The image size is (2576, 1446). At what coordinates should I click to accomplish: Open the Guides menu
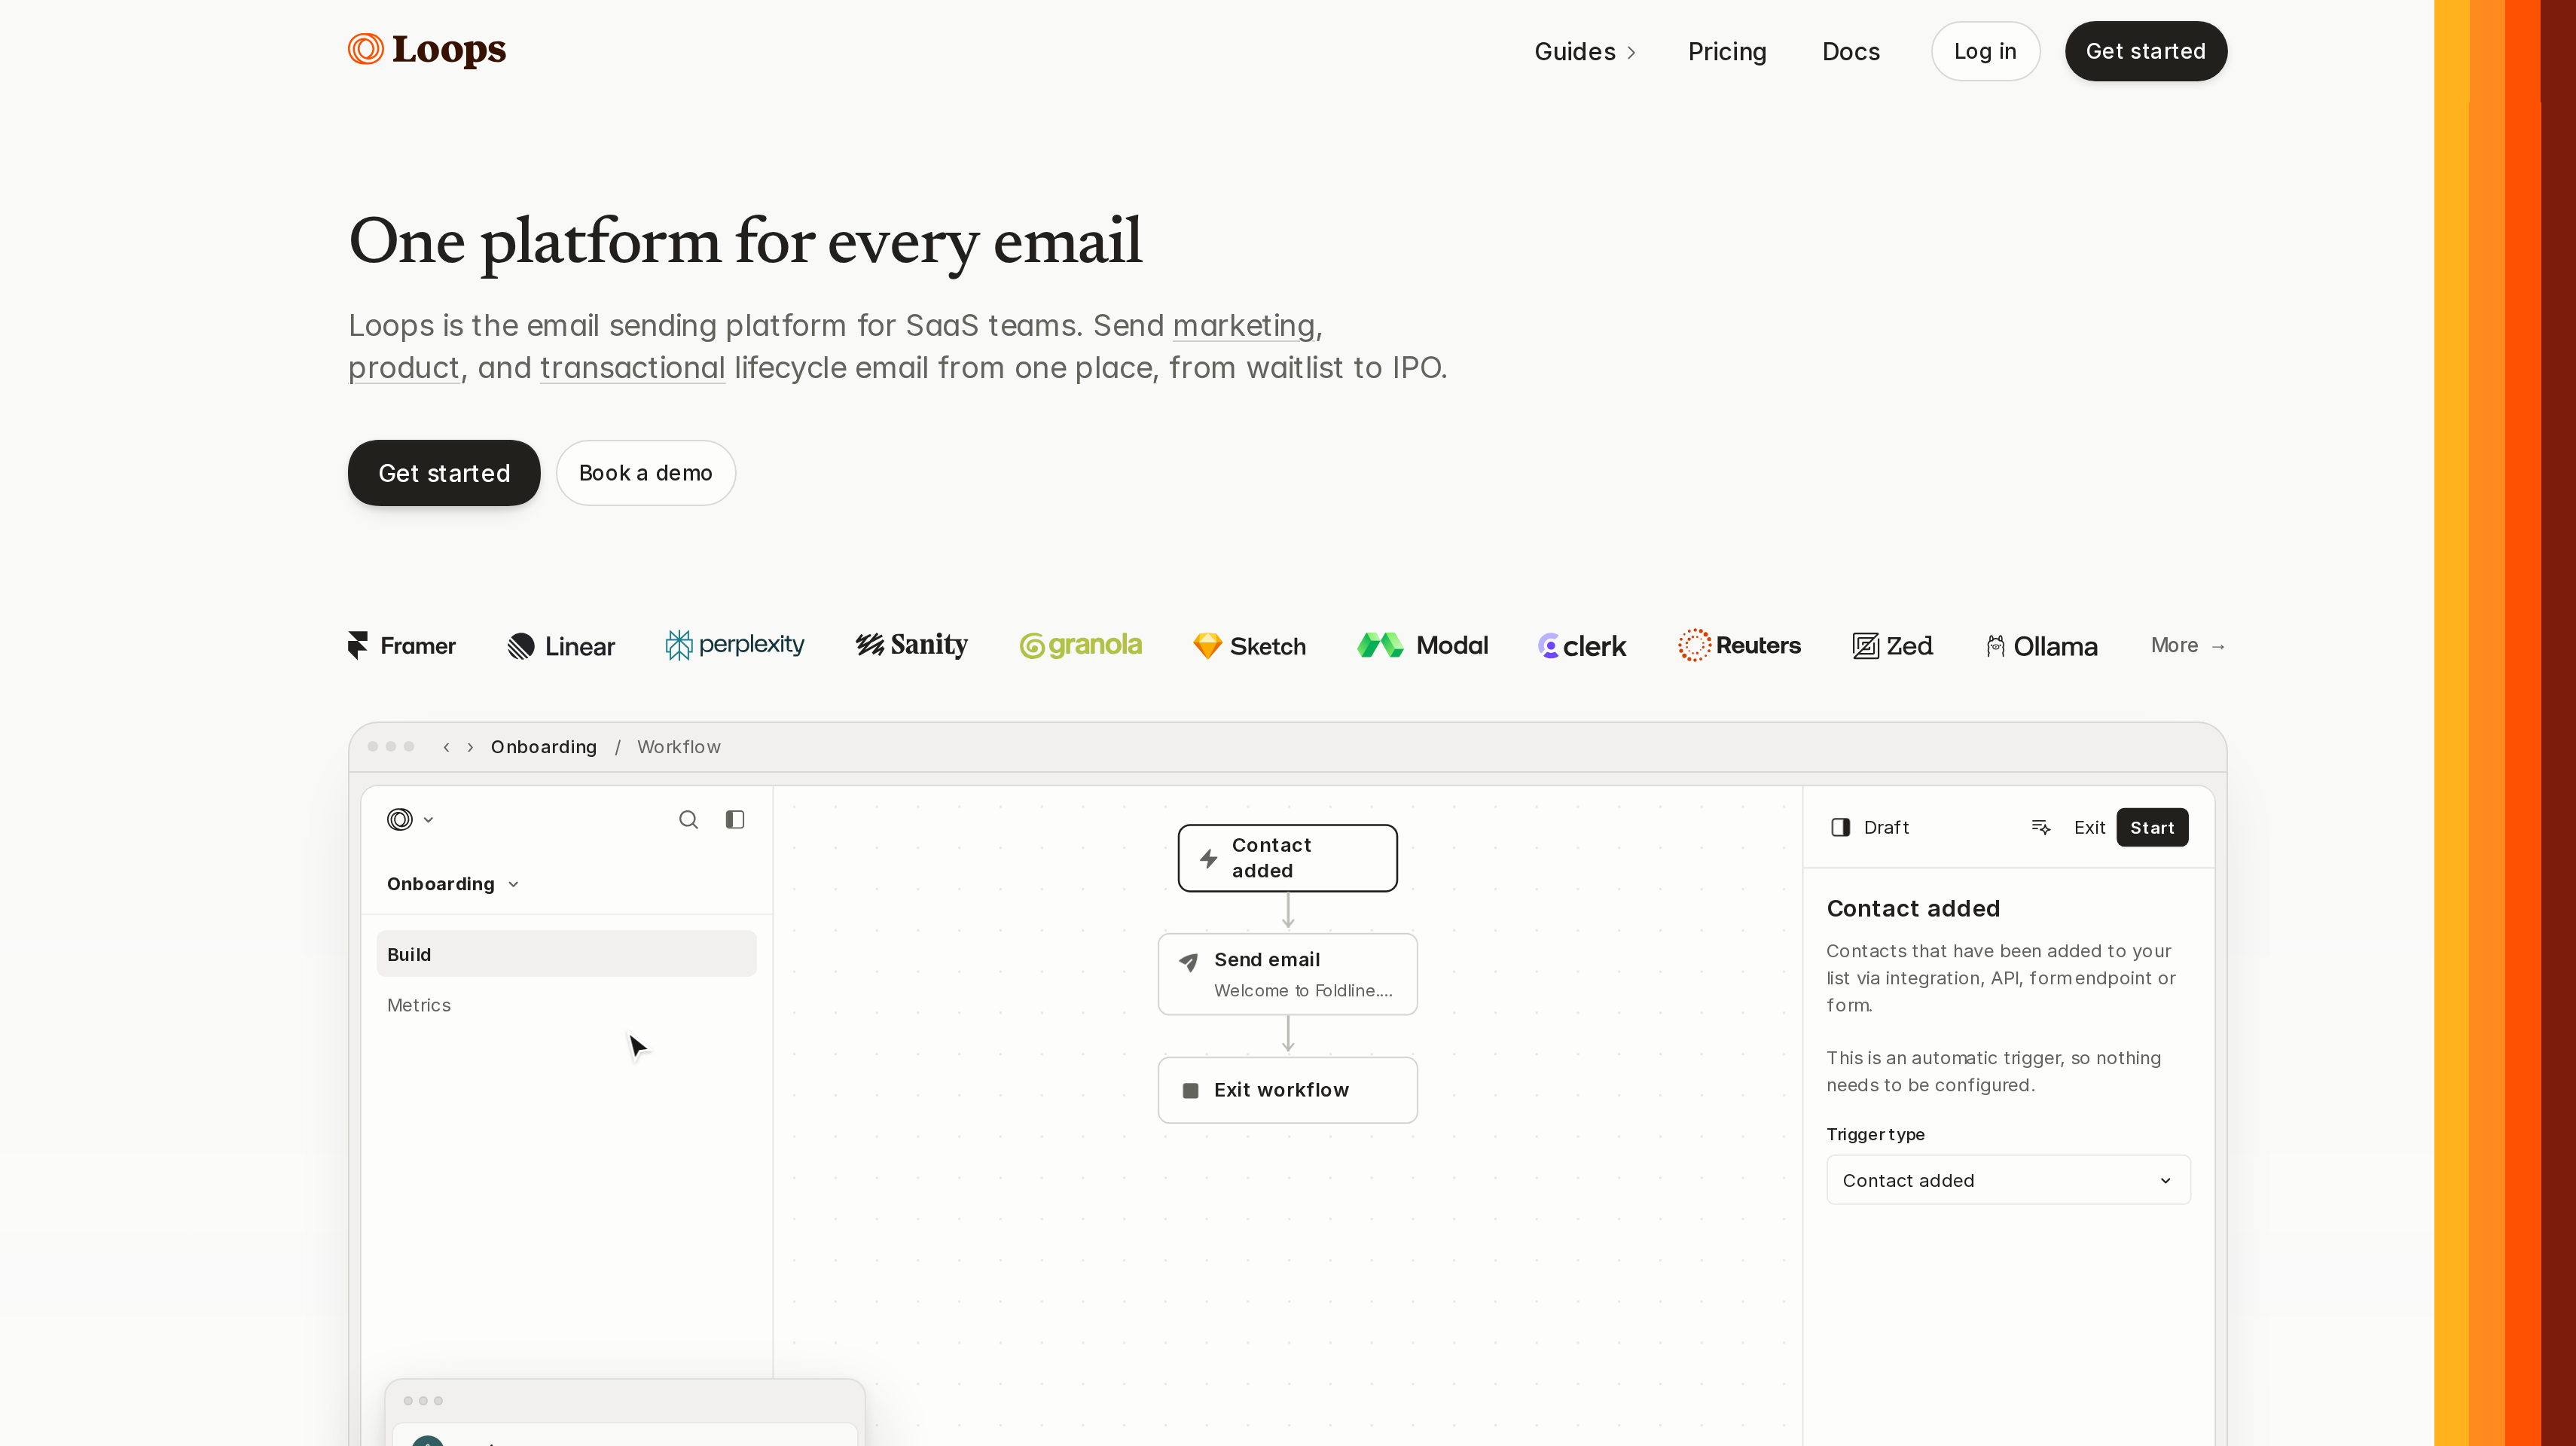coord(1585,51)
